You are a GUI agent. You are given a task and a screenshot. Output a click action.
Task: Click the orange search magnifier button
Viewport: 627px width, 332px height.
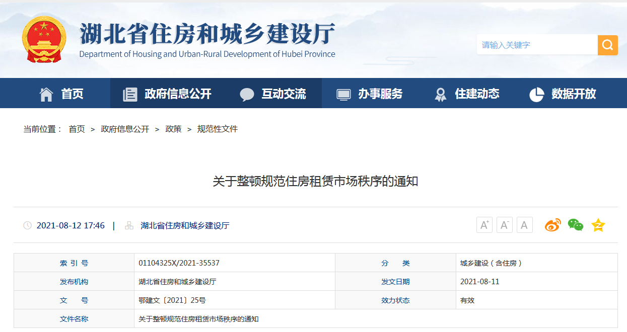tap(607, 45)
